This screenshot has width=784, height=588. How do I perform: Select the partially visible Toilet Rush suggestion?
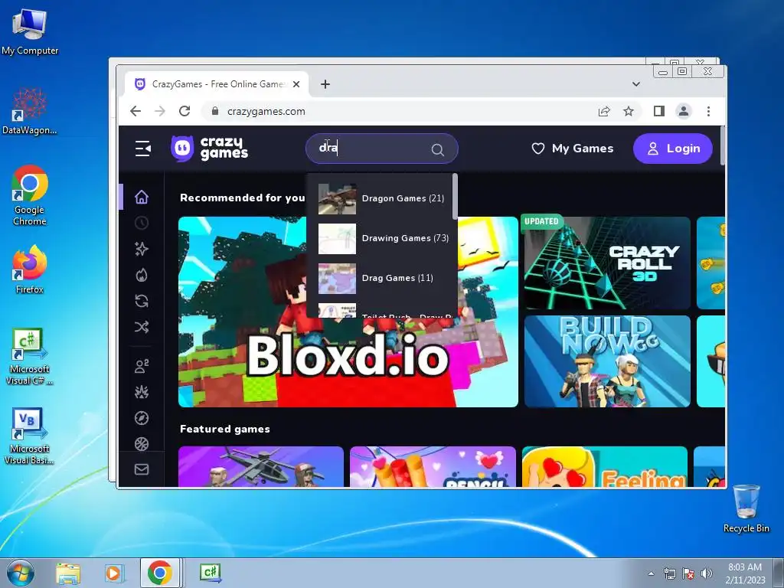point(381,311)
